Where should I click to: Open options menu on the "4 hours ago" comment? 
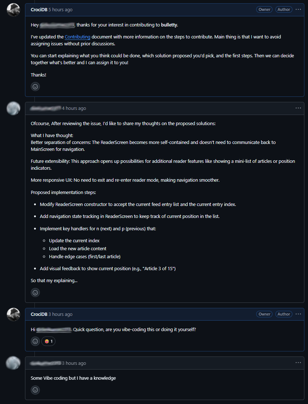tap(298, 108)
